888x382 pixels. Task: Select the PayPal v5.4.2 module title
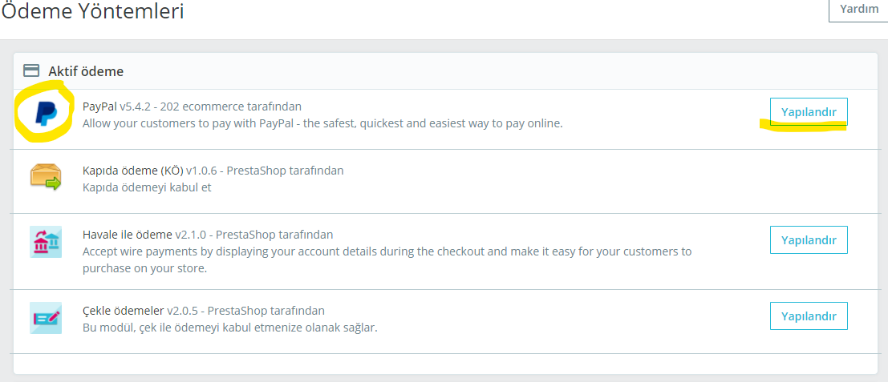click(x=119, y=107)
